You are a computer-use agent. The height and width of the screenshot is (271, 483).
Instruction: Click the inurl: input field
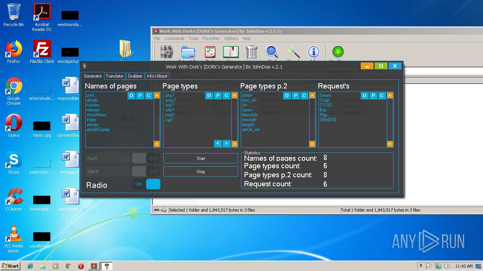108,158
